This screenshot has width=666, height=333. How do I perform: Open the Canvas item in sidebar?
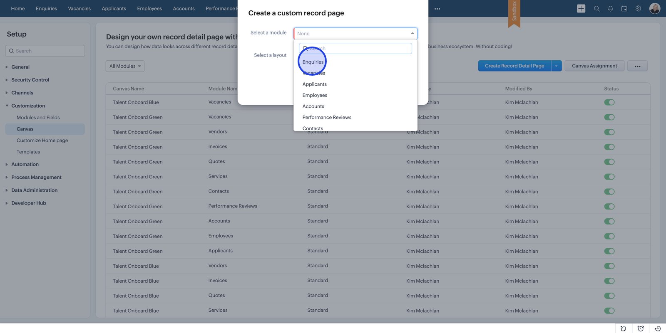45,129
